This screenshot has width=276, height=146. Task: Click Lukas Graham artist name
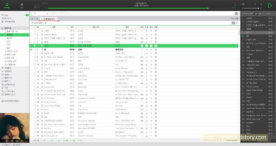[84, 68]
